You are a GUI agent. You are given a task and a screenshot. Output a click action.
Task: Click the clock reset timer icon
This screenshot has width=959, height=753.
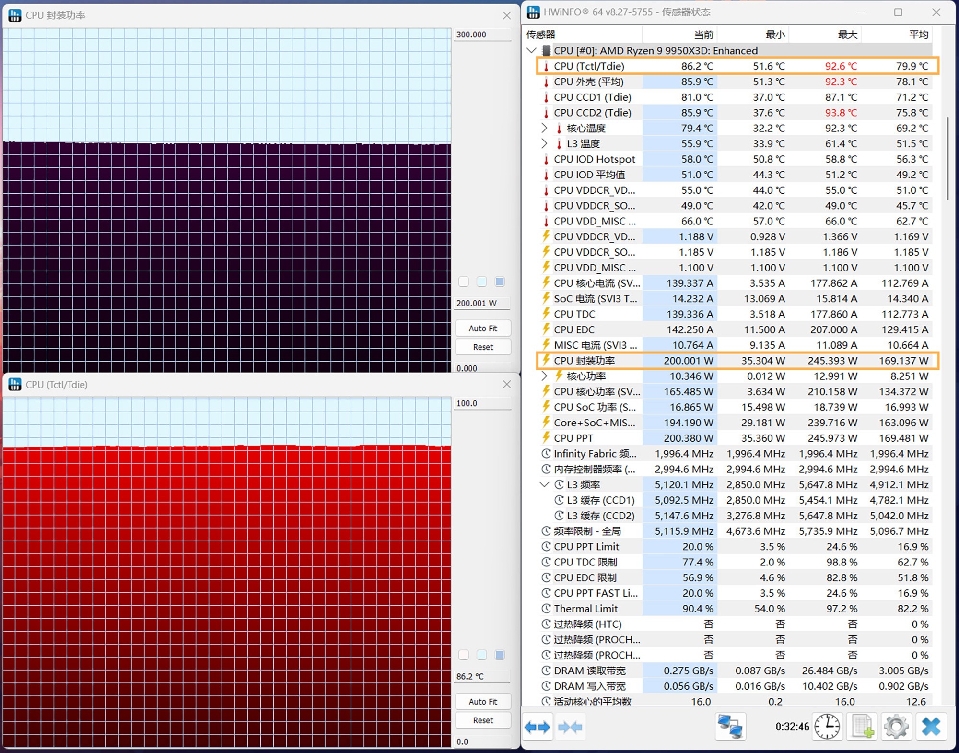click(x=827, y=727)
